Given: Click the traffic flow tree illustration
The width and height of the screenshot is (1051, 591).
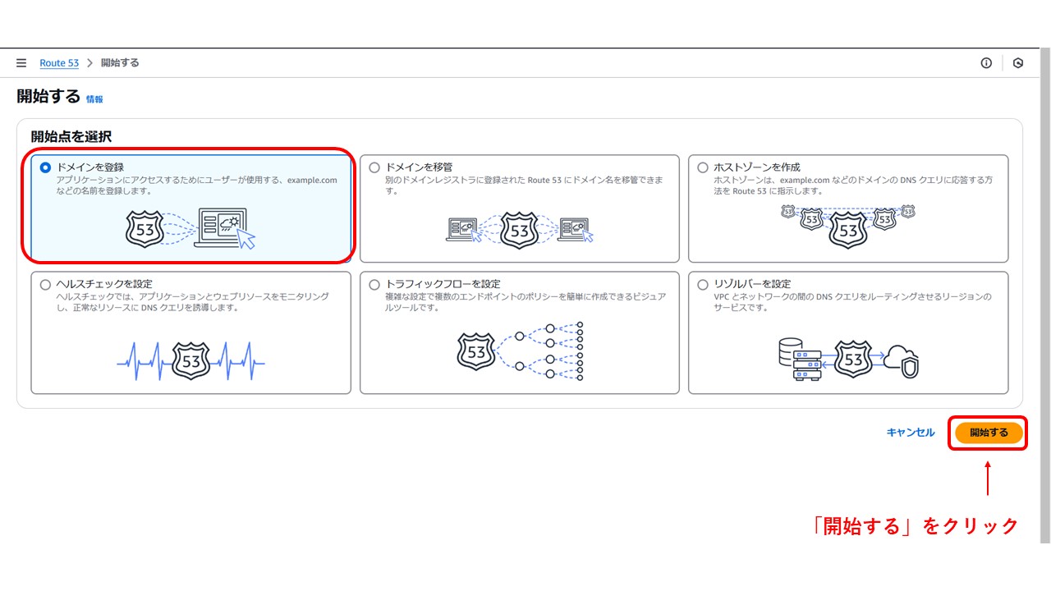Looking at the screenshot, I should pos(520,351).
